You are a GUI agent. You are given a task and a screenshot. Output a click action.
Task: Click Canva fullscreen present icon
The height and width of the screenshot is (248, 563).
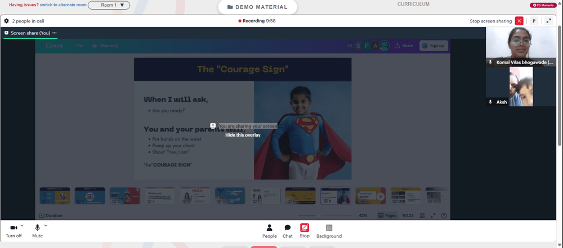tap(433, 216)
